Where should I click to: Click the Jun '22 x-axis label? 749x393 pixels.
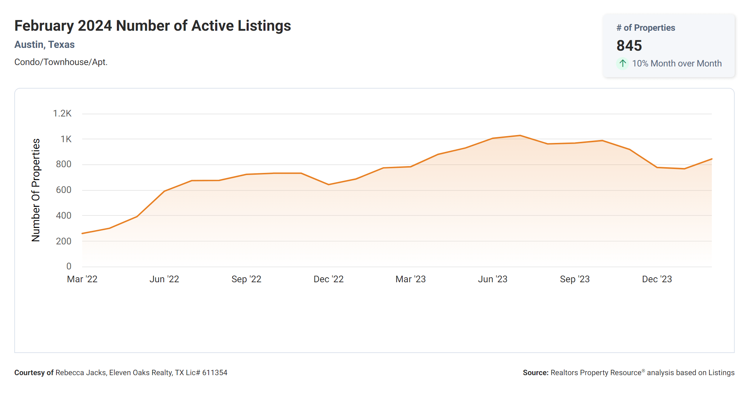pyautogui.click(x=164, y=279)
